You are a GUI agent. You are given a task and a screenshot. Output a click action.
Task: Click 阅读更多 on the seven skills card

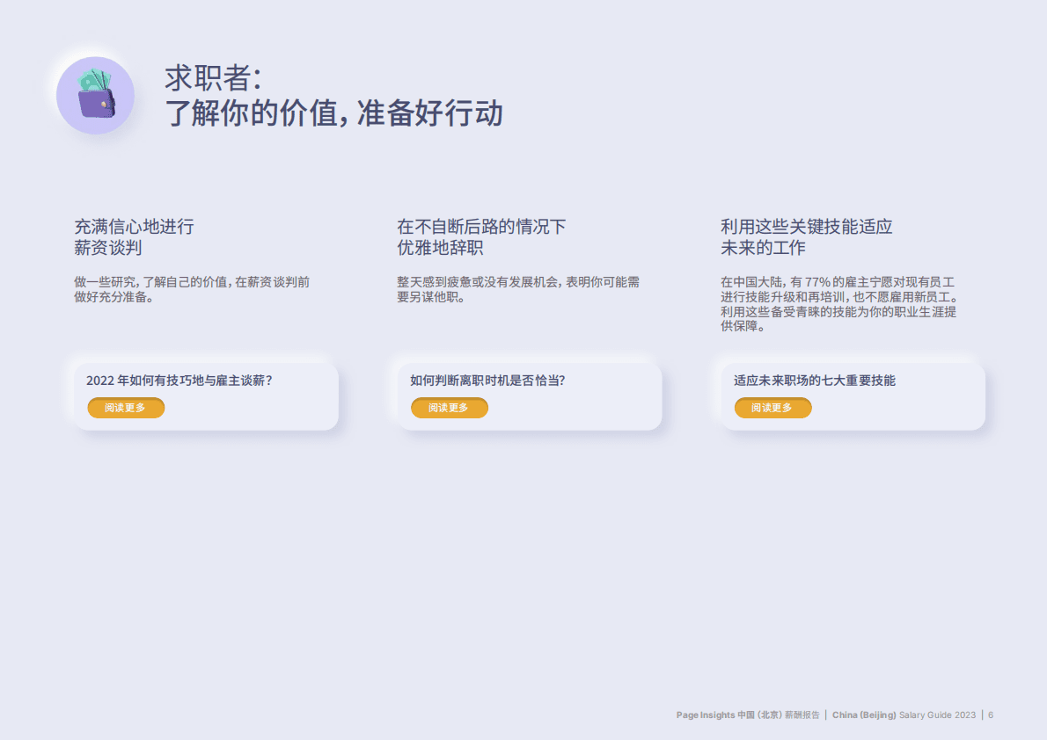coord(772,408)
